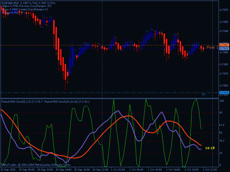Click the '30 Sep 2008' date label
The width and height of the screenshot is (230, 172).
click(x=8, y=170)
